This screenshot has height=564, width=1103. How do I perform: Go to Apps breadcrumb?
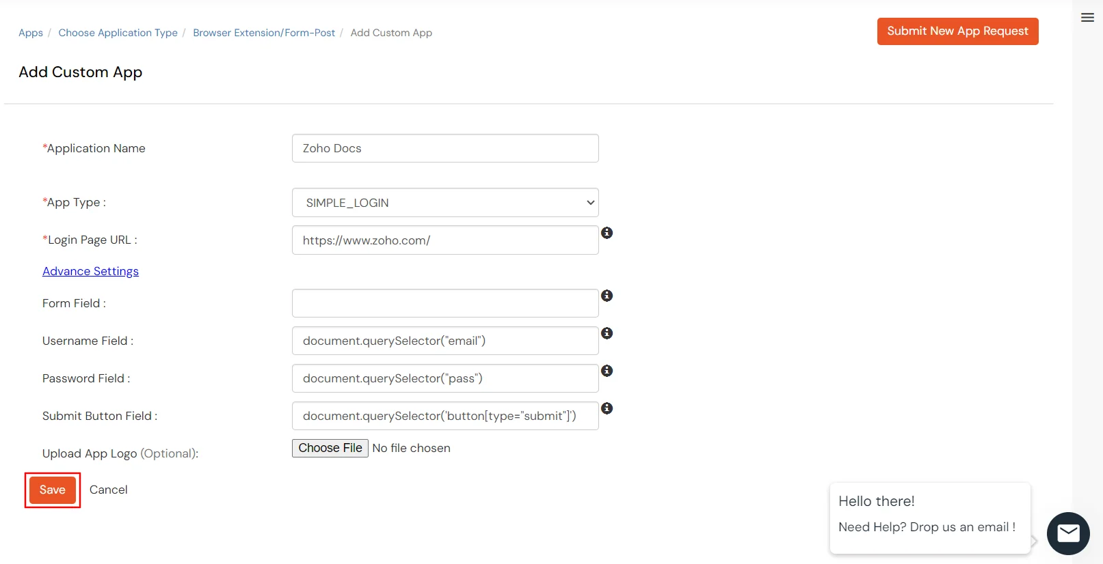31,33
